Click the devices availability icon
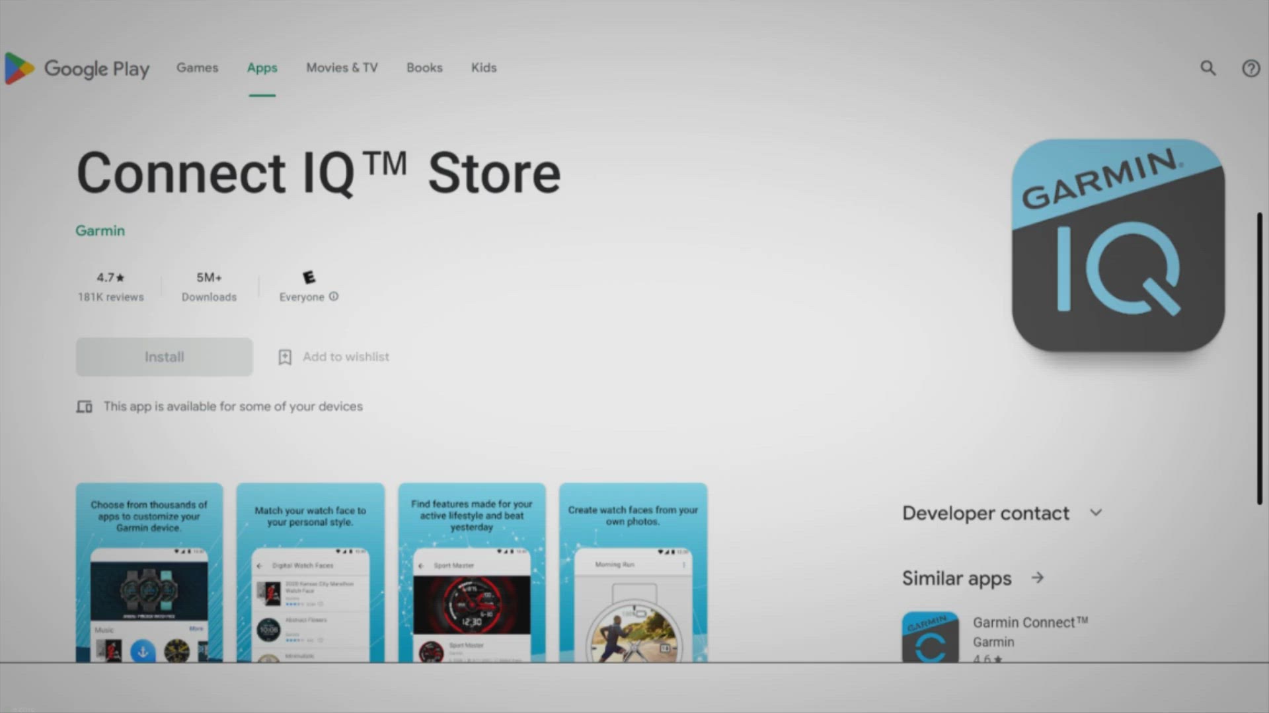This screenshot has width=1269, height=713. pyautogui.click(x=84, y=407)
